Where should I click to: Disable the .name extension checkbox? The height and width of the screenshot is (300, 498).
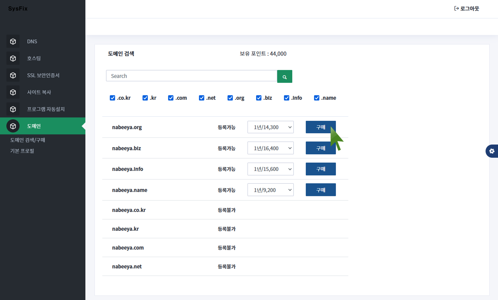[x=316, y=98]
